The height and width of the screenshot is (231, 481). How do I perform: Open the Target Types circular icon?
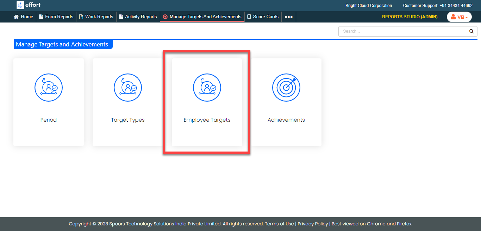[128, 88]
